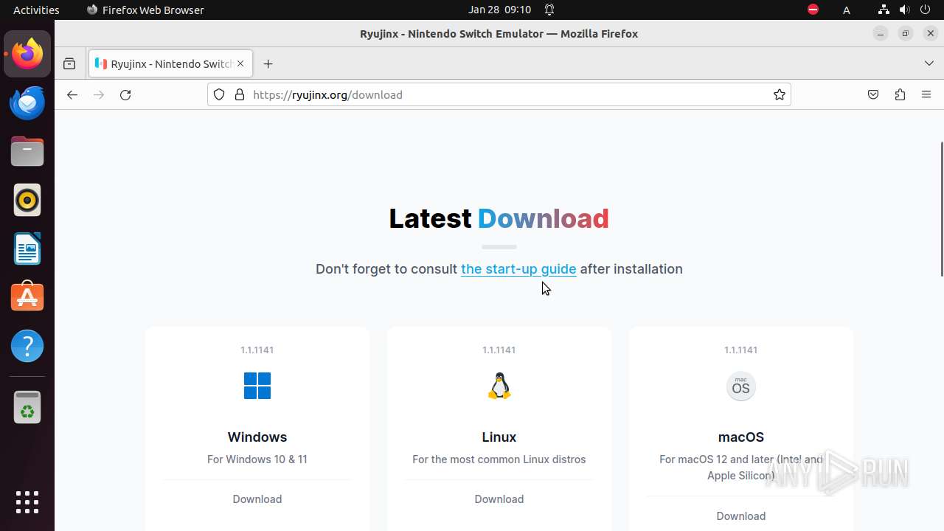
Task: Open the Help icon in dock
Action: (x=27, y=346)
